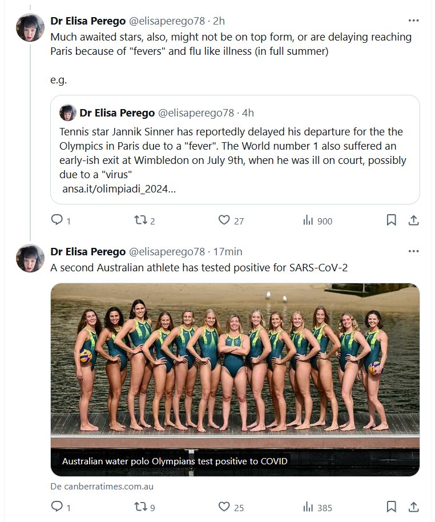435x522 pixels.
Task: Open more options on the SARS-CoV-2 tweet
Action: (x=414, y=252)
